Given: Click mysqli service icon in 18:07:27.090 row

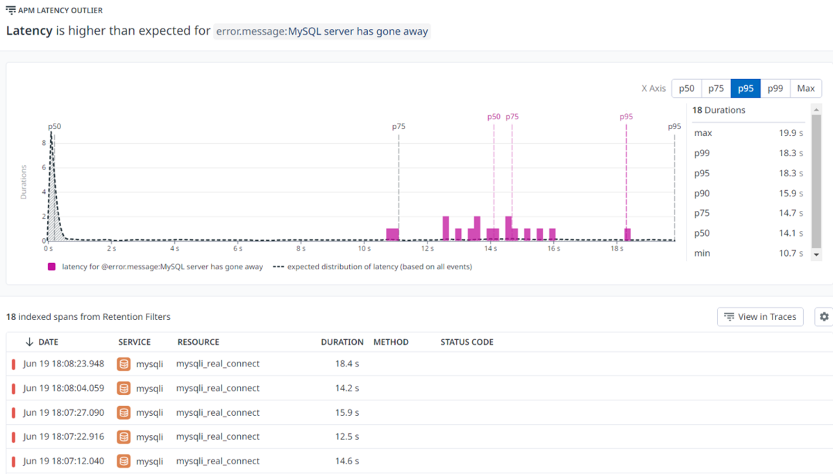Looking at the screenshot, I should [x=124, y=412].
